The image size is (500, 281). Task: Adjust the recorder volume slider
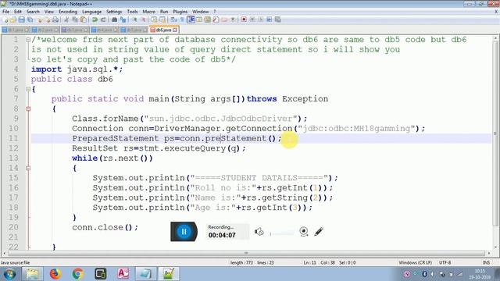[282, 233]
